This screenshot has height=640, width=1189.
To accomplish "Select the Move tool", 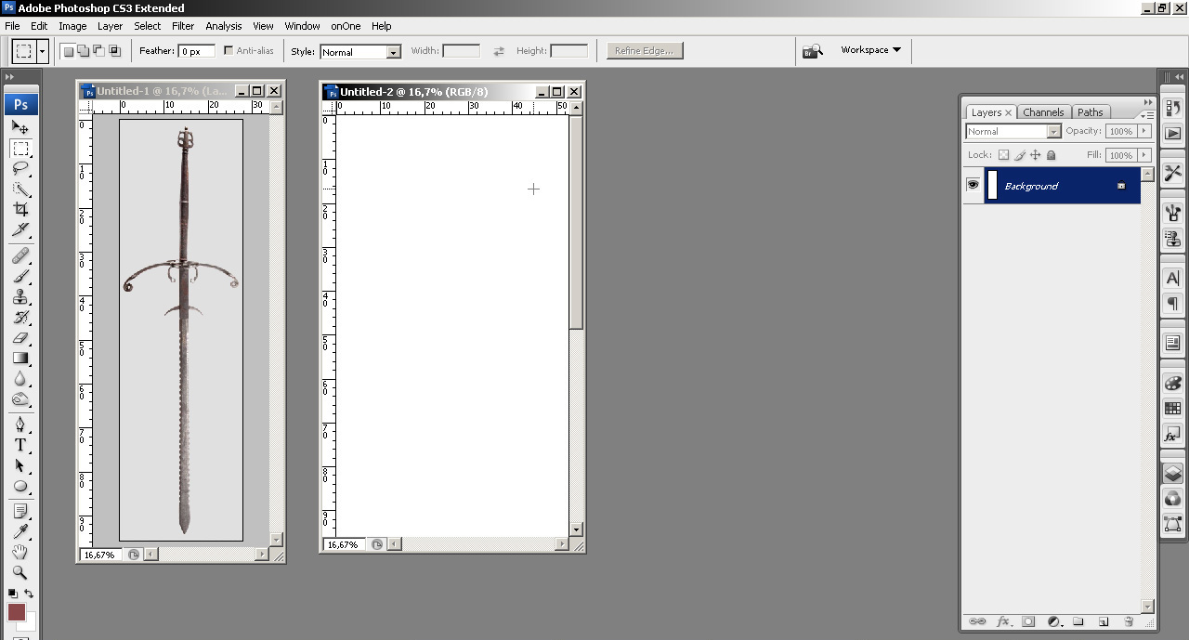I will tap(20, 127).
